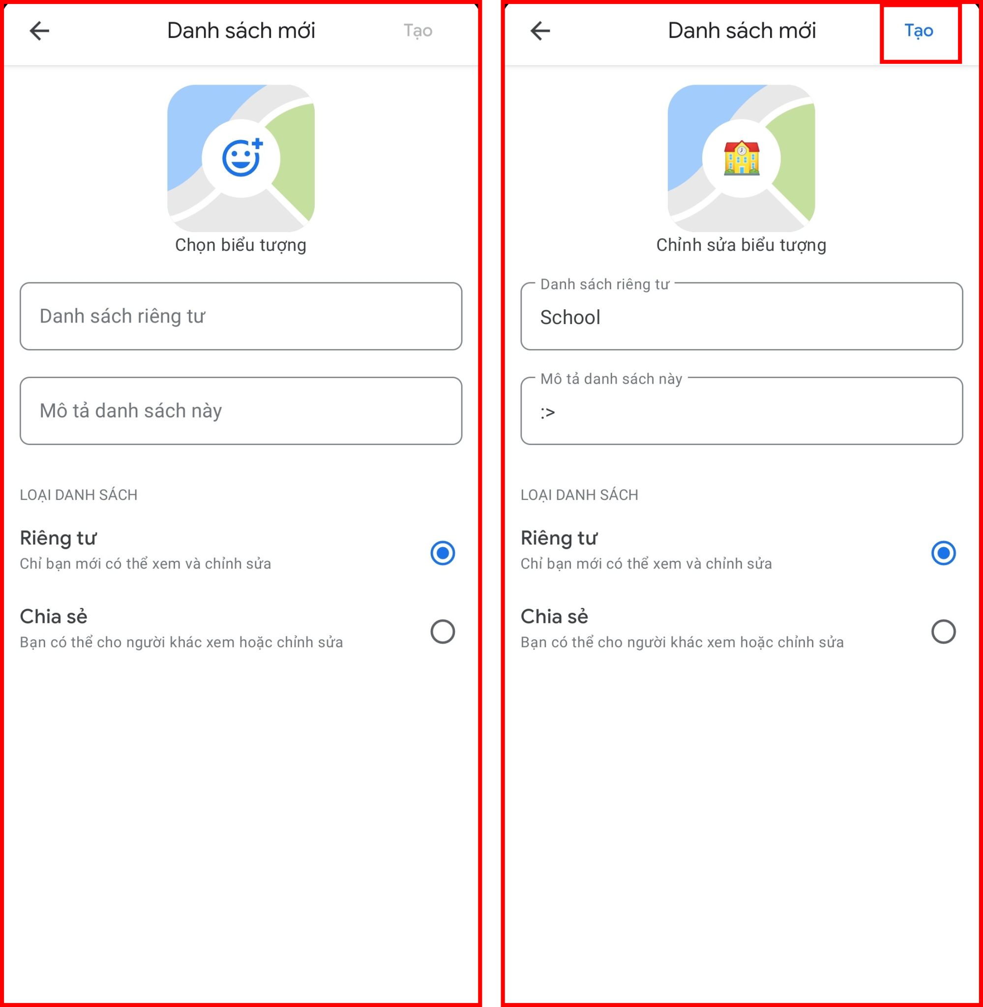Click the description field containing :>

pos(742,411)
